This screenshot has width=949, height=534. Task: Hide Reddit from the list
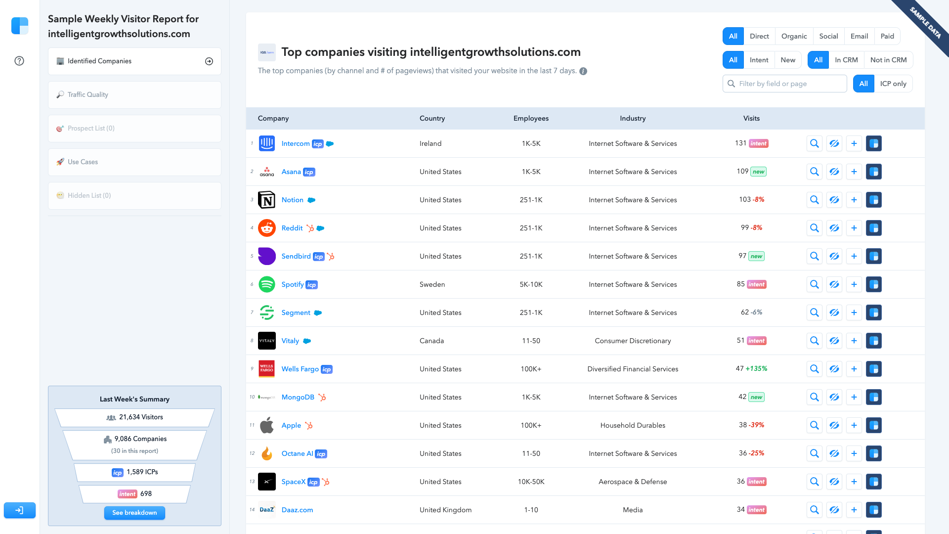pos(834,228)
